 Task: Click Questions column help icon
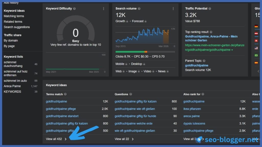coord(131,94)
